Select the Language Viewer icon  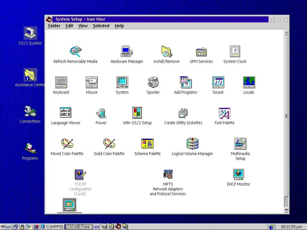click(x=65, y=113)
